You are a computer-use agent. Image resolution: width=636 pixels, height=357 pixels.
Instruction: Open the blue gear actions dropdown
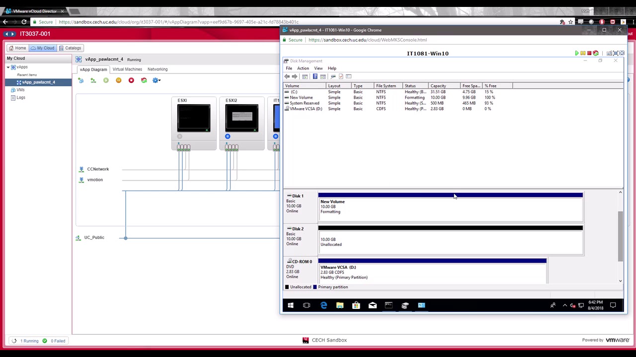157,80
